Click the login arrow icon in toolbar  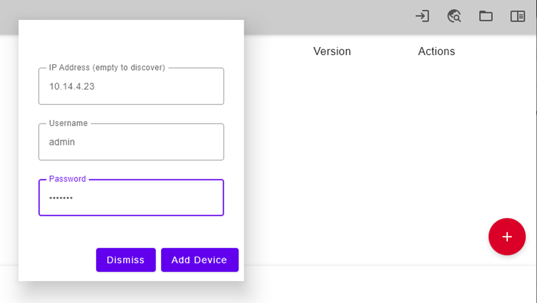click(422, 16)
